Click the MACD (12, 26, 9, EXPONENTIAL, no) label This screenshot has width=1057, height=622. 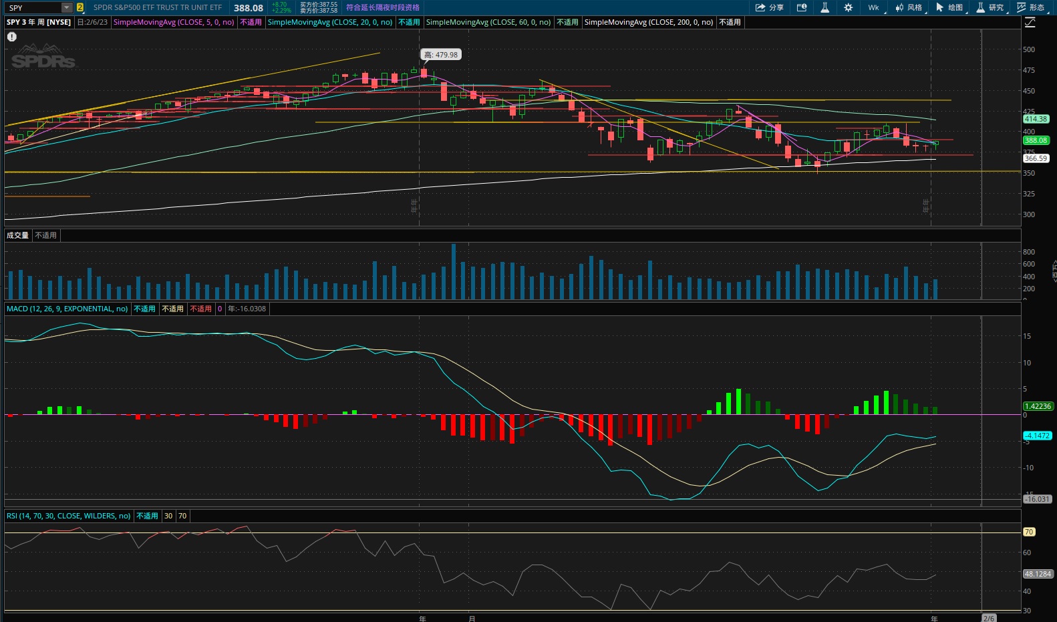67,309
